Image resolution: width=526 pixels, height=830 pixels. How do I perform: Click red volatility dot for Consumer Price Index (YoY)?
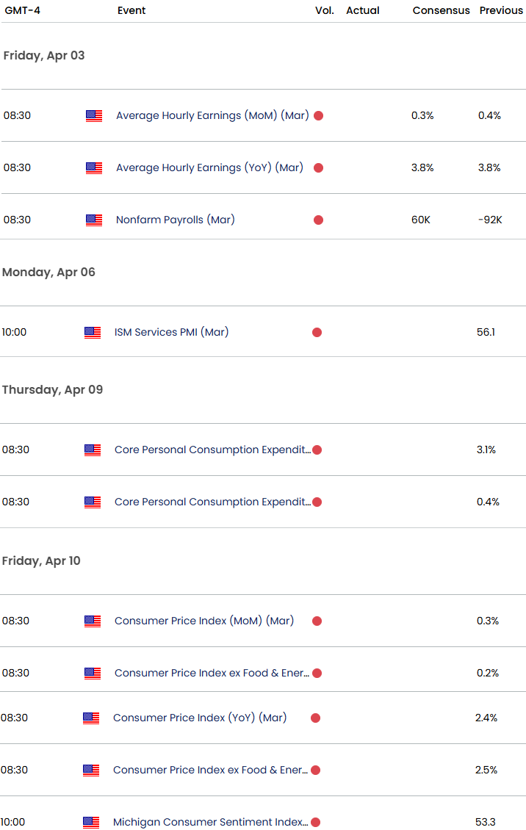tap(315, 718)
